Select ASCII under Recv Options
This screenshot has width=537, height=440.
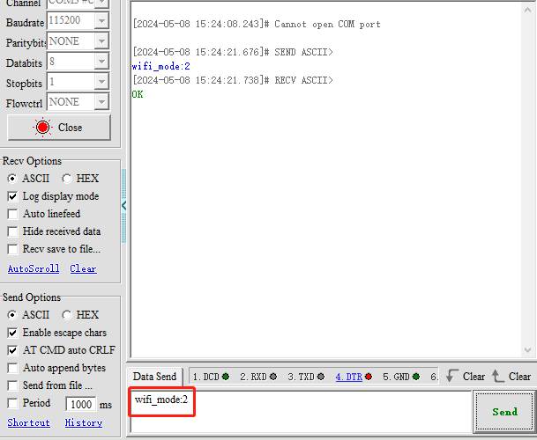[28, 179]
